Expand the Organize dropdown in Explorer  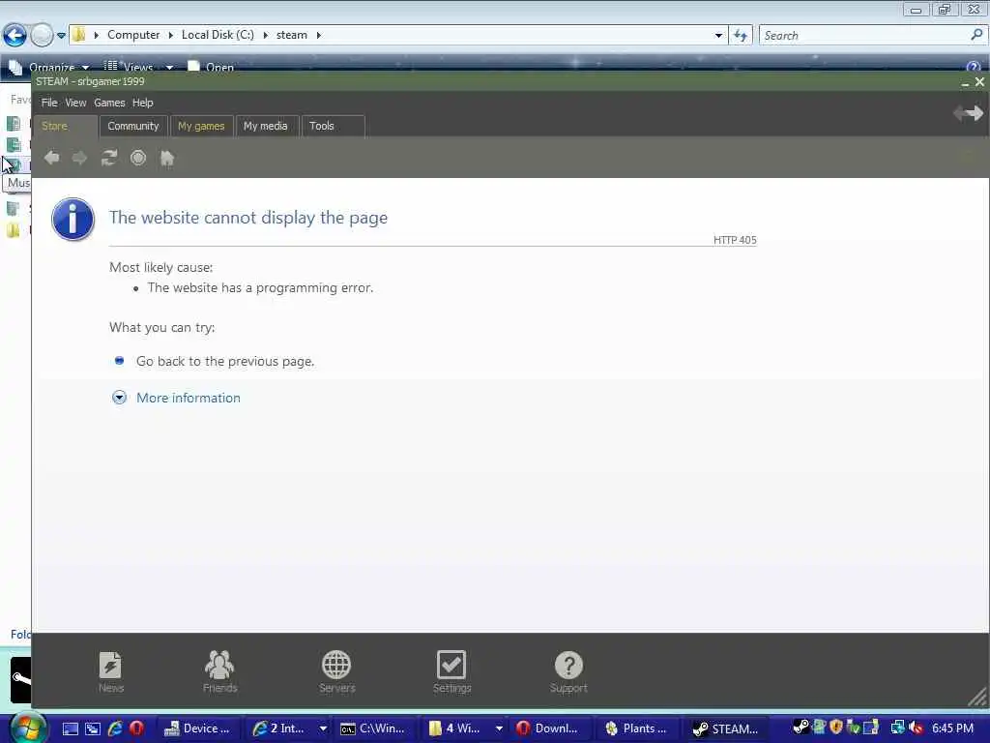pos(85,67)
